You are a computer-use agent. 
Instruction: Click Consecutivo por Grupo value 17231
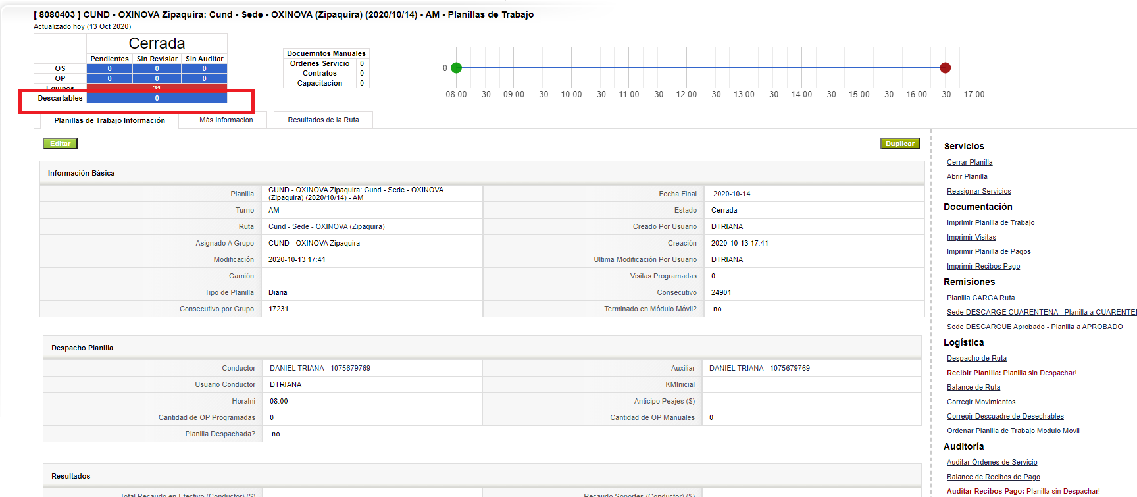click(x=278, y=309)
